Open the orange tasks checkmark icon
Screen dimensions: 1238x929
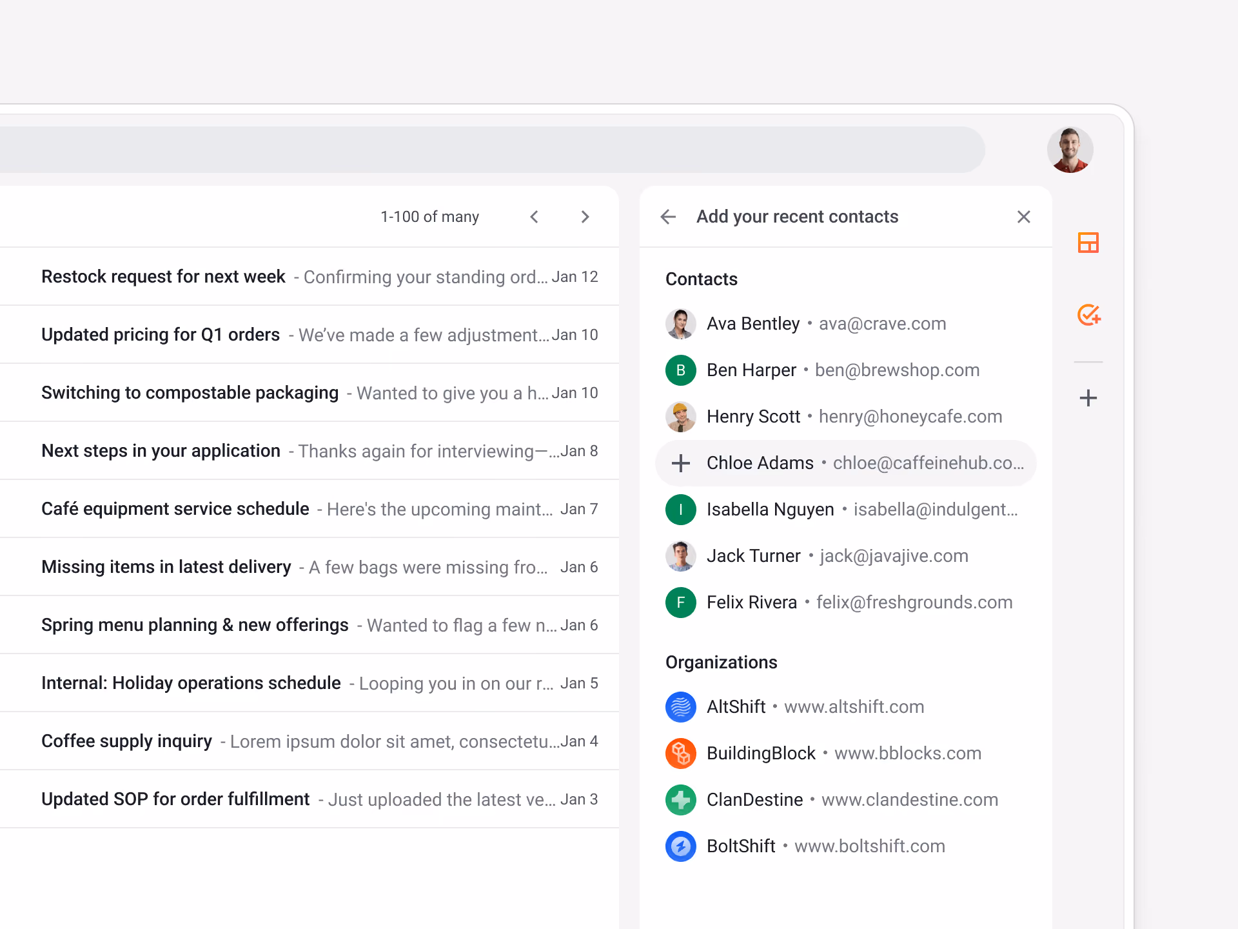click(1088, 315)
